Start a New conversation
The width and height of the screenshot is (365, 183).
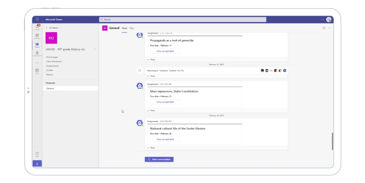(x=159, y=159)
